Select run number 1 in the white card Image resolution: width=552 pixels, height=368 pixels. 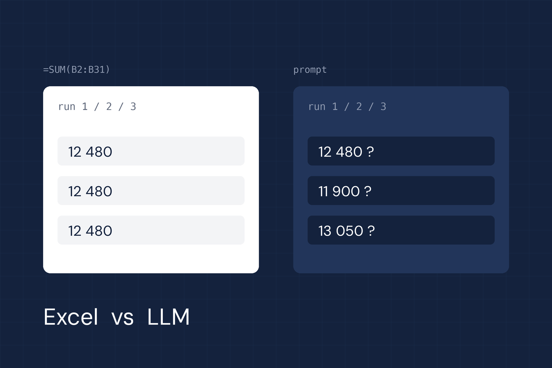[x=85, y=106]
